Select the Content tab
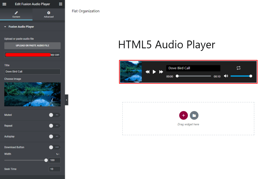This screenshot has height=179, width=263. click(16, 14)
